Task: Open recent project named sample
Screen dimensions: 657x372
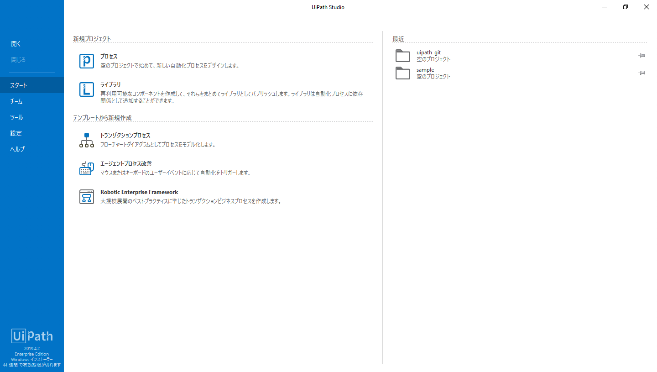Action: click(x=425, y=70)
